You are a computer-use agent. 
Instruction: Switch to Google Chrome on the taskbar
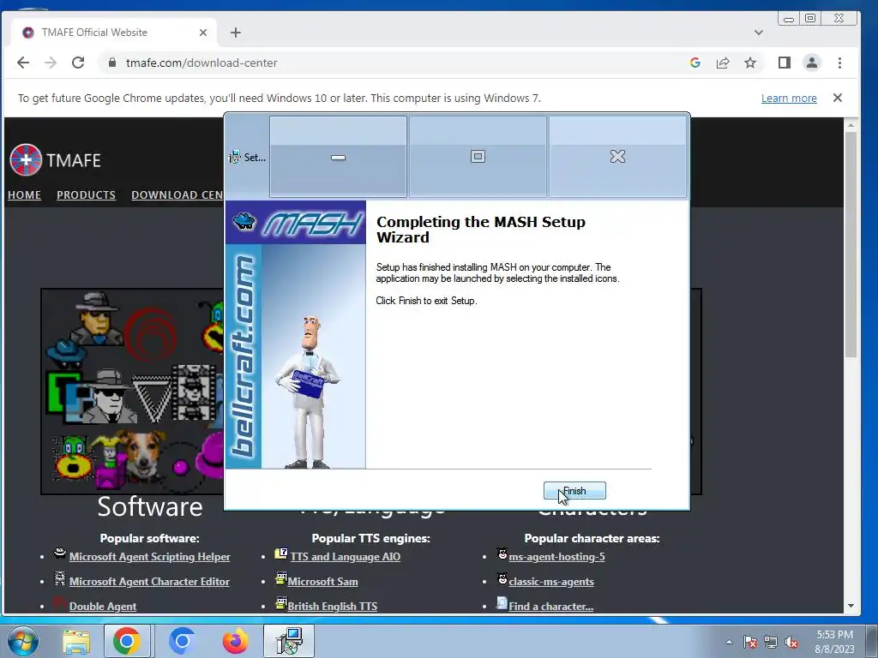[127, 641]
